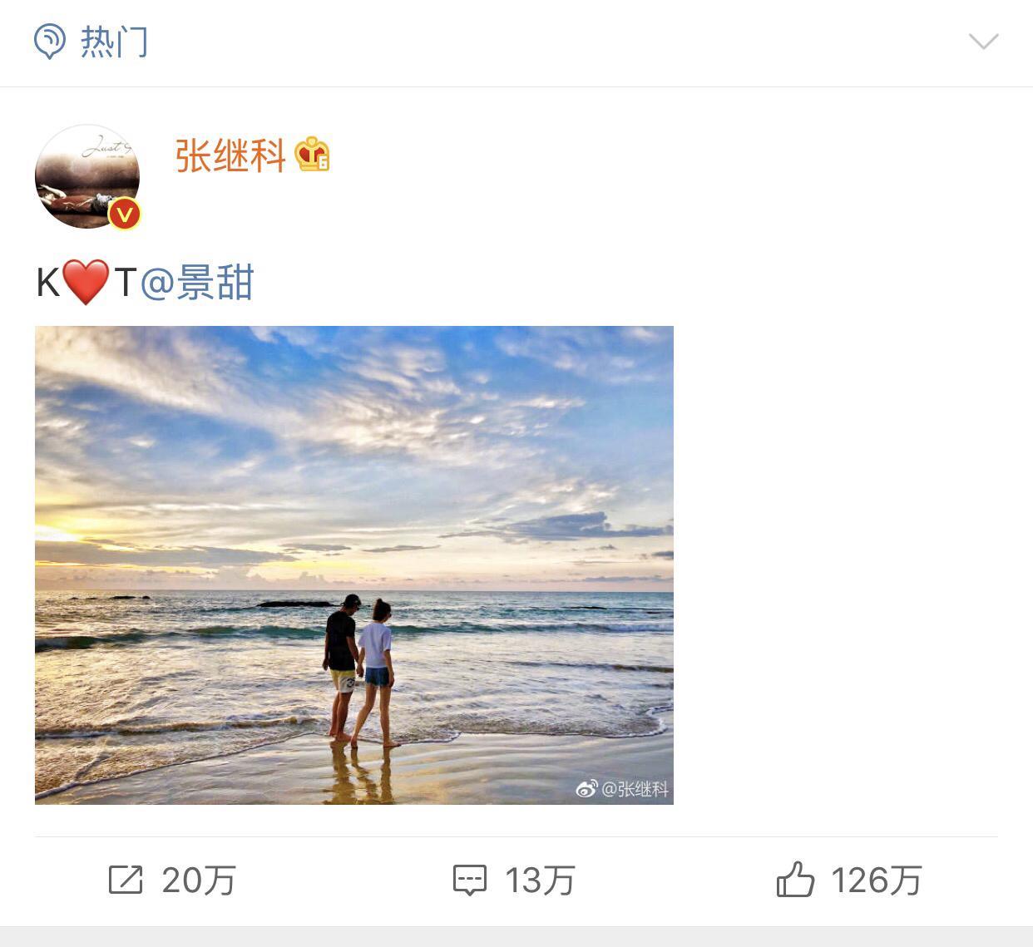
Task: Tap the comment bubble icon
Action: [x=470, y=880]
